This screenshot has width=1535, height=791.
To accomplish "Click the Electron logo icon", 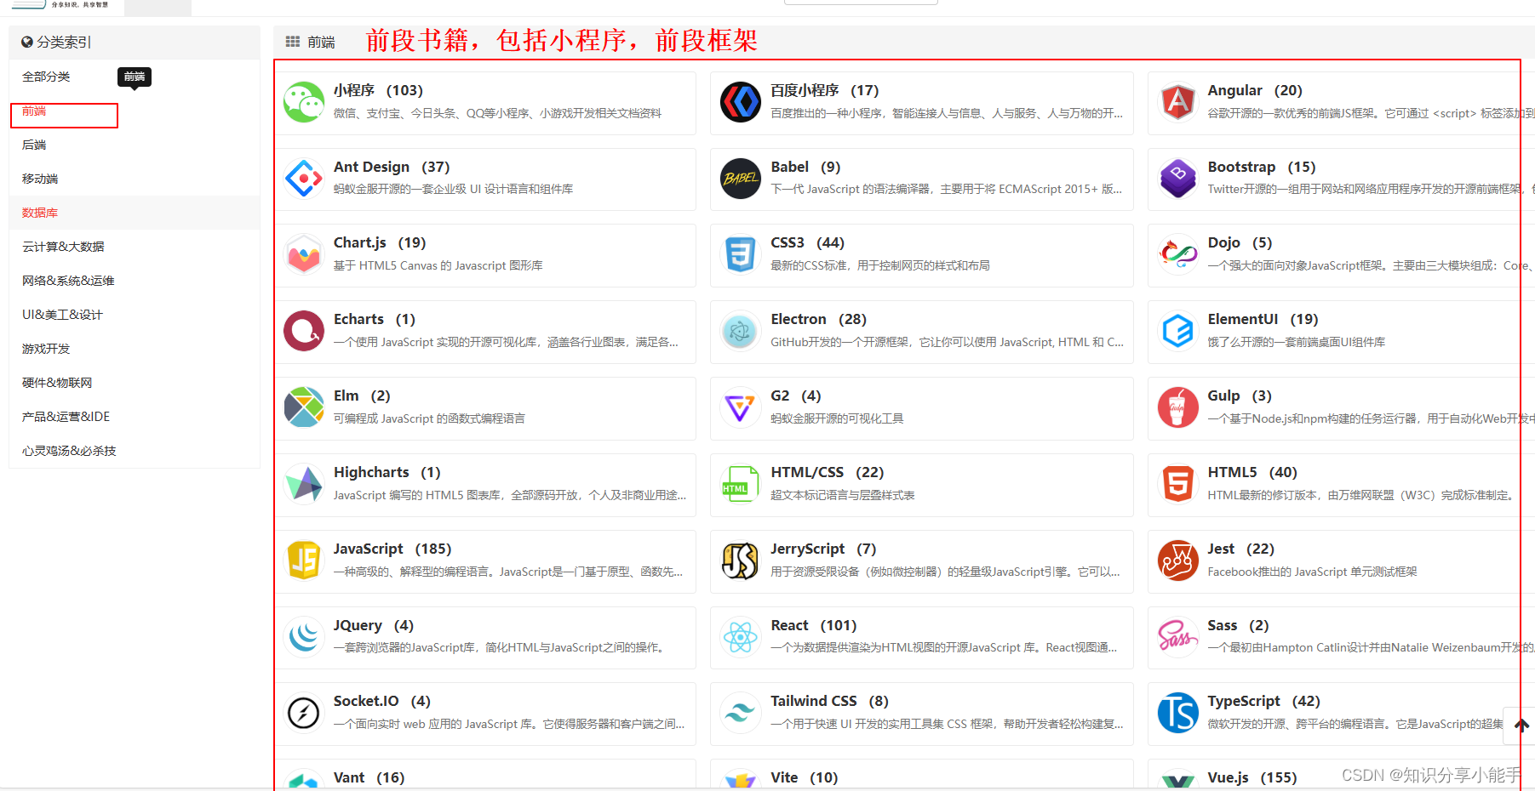I will pos(741,331).
